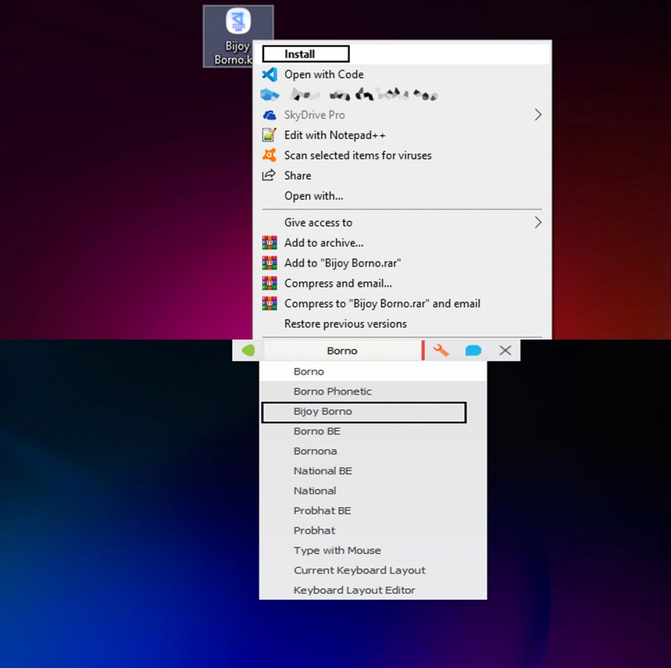The height and width of the screenshot is (668, 671).
Task: Choose Open with... entry
Action: [x=402, y=196]
